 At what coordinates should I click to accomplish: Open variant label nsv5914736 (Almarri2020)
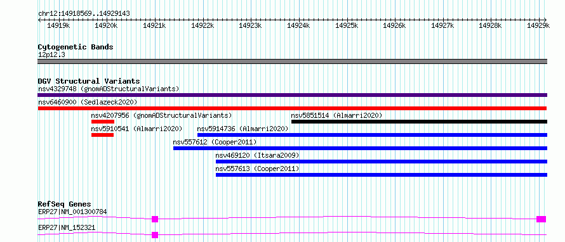point(243,129)
